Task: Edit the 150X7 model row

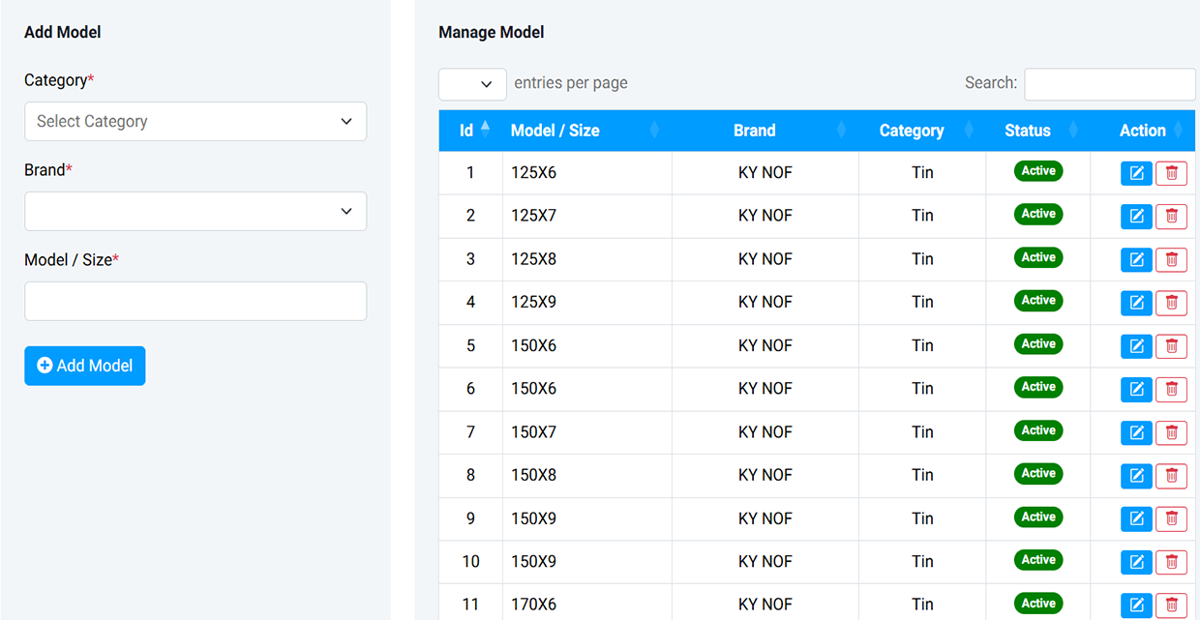Action: coord(1136,432)
